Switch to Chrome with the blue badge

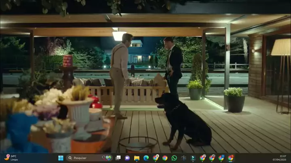tap(221, 158)
